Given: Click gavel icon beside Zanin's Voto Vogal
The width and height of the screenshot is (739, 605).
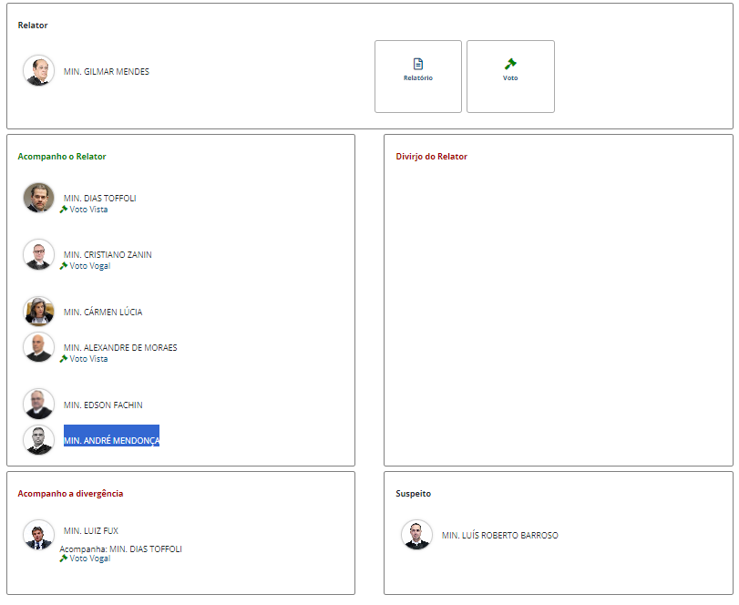Looking at the screenshot, I should point(64,266).
